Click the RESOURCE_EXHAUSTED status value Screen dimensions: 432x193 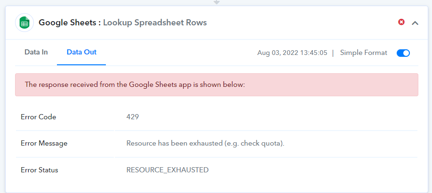[168, 170]
